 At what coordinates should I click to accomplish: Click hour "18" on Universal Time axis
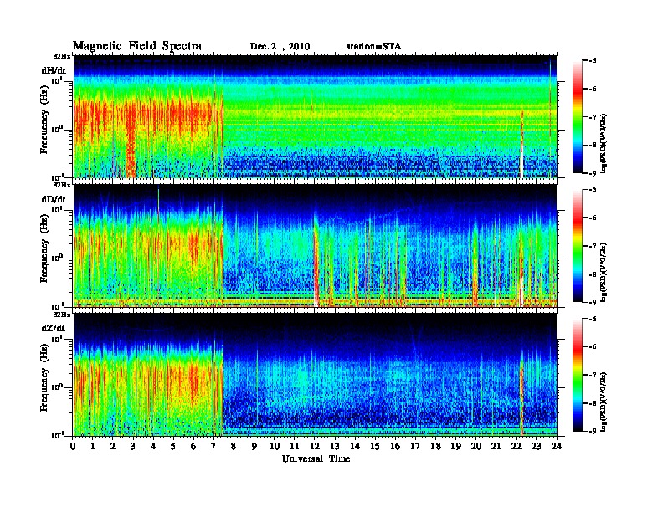click(x=435, y=446)
